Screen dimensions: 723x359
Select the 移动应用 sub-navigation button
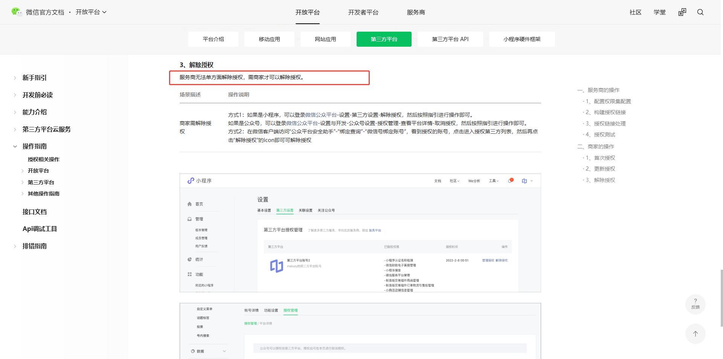(269, 39)
